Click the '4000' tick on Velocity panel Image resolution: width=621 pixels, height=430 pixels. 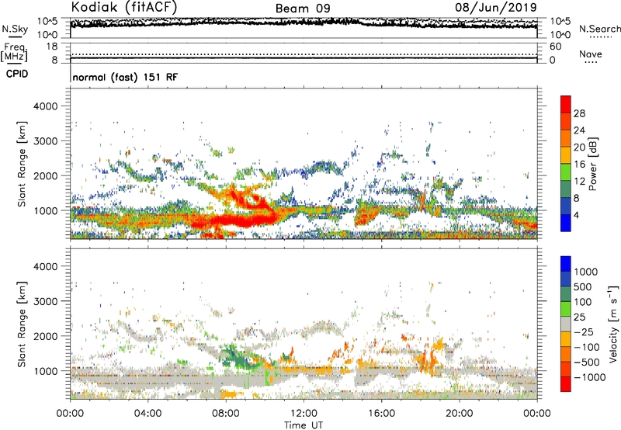point(46,266)
